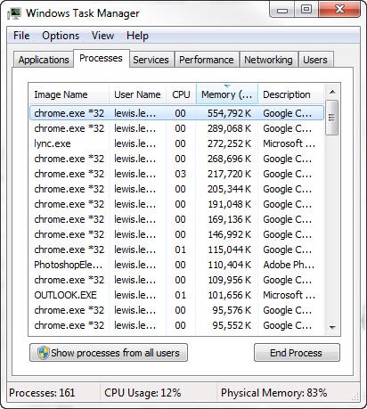
Task: Open the Networking tab
Action: tap(268, 60)
